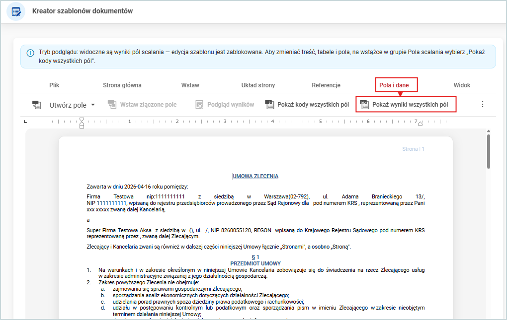Click the PRZEDMIOT UMOWY section title
Viewport: 507px width, 320px height.
pyautogui.click(x=255, y=263)
